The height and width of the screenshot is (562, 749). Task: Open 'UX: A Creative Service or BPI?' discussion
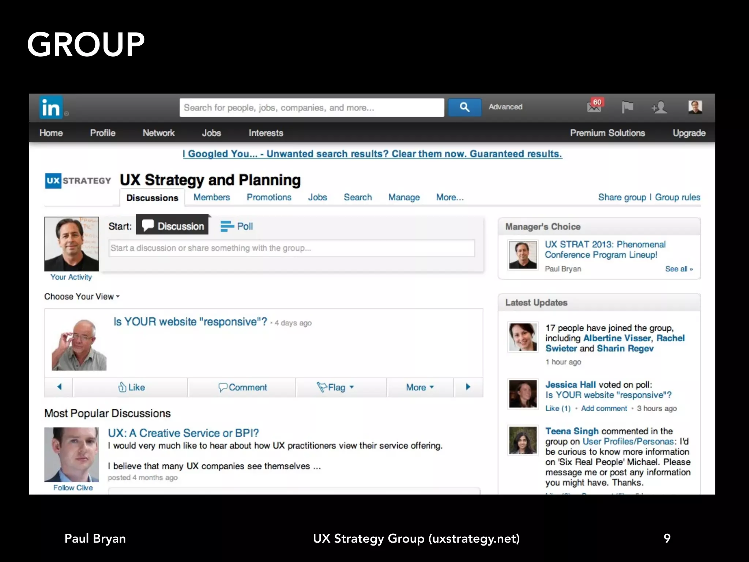183,433
